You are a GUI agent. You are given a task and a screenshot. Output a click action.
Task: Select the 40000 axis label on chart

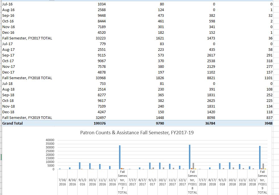pos(50,140)
